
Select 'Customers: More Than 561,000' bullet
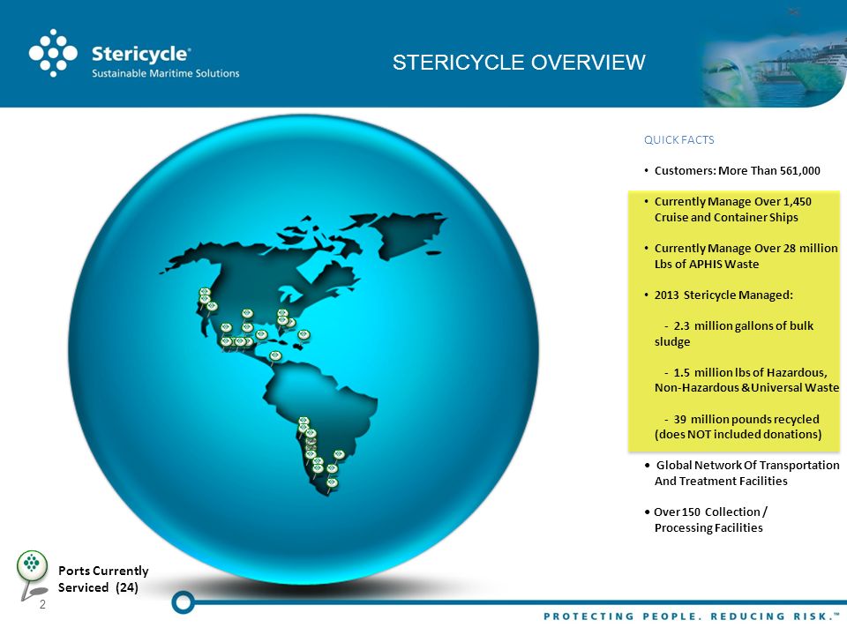click(x=737, y=170)
